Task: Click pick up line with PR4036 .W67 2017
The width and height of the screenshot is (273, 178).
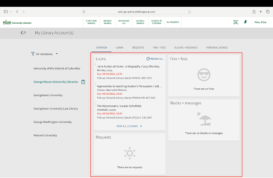Action: point(124,78)
